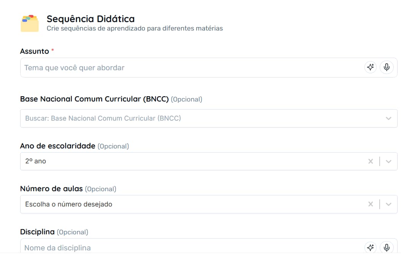Expand the Número de aulas chevron arrow
Image resolution: width=401 pixels, height=255 pixels.
[388, 204]
